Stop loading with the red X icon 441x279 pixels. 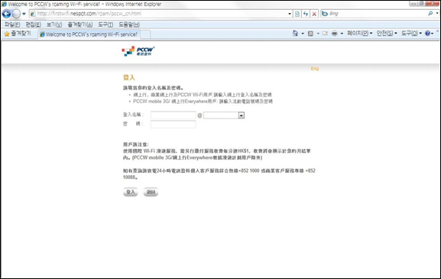pos(314,14)
